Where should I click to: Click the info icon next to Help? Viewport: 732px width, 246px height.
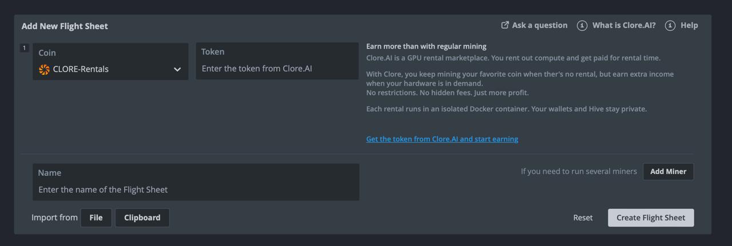coord(670,26)
